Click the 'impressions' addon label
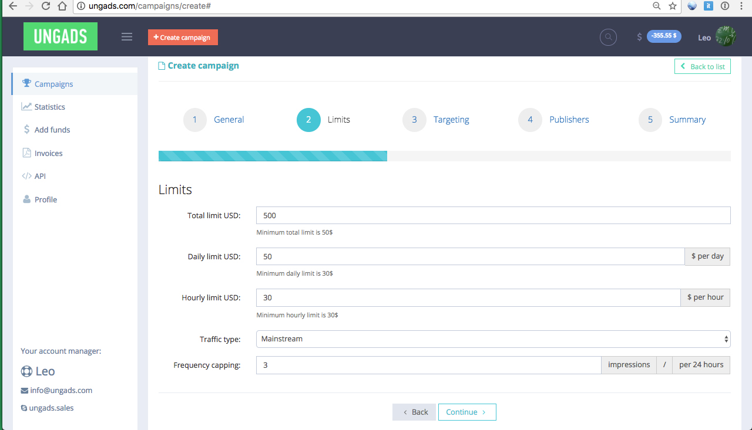Viewport: 752px width, 430px height. coord(629,365)
